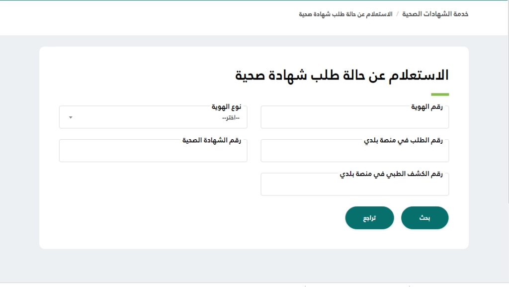509x287 pixels.
Task: Open the خدمة الشهادات الصحية breadcrumb link
Action: point(435,14)
